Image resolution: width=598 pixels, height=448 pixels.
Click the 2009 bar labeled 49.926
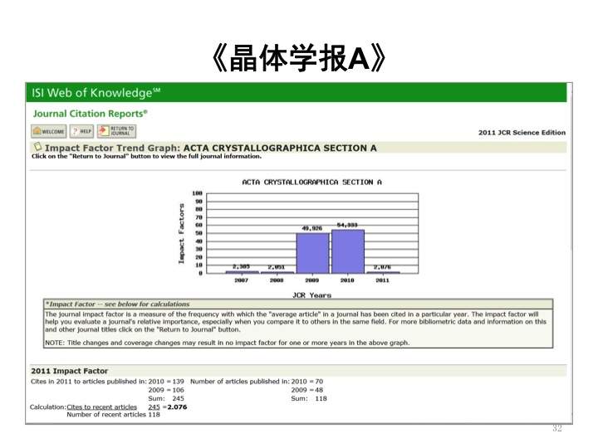[312, 253]
